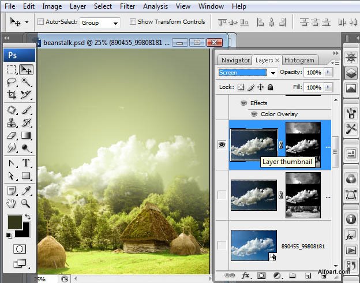Viewport: 360px width, 283px height.
Task: Activate the Eyedropper tool
Action: 26,190
